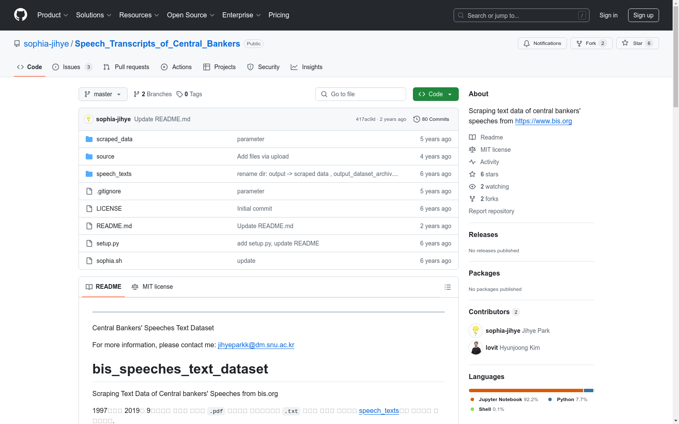679x424 pixels.
Task: Open the jihyeparkk@dm.snu.ac.kr email link
Action: point(256,345)
